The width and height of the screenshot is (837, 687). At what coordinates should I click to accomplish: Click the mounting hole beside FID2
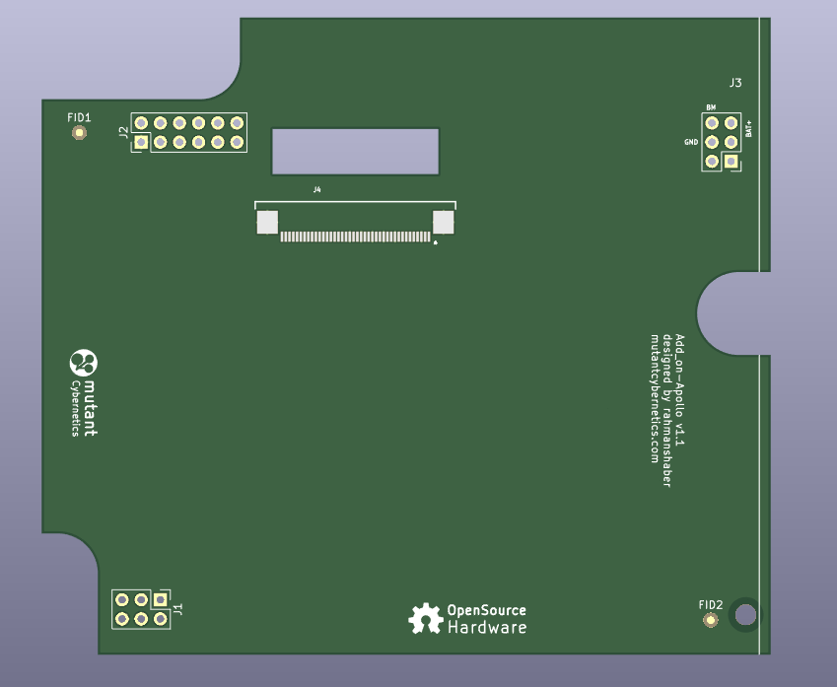(745, 616)
